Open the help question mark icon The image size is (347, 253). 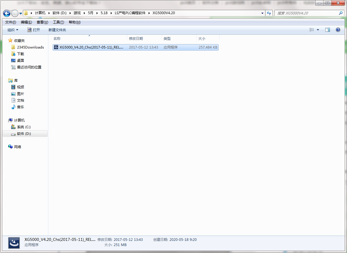click(338, 30)
